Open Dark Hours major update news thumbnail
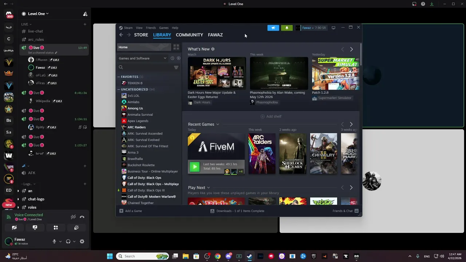Image resolution: width=466 pixels, height=262 pixels. (x=217, y=73)
